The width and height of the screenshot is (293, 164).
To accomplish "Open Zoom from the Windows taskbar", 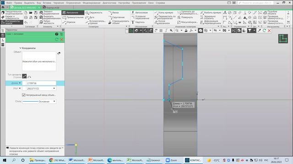I will [x=172, y=160].
